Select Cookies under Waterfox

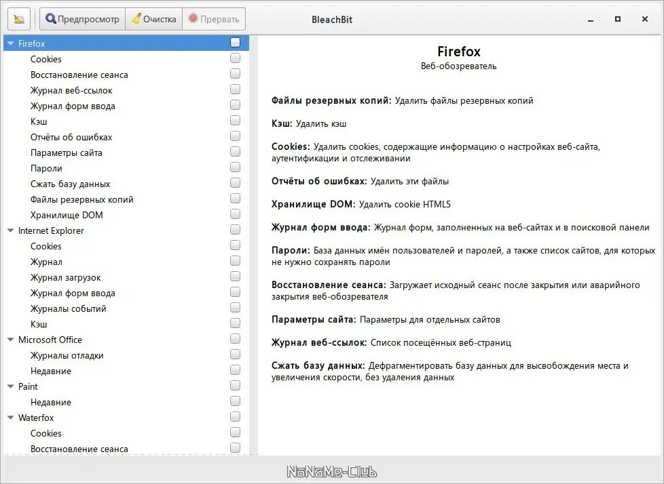point(126,433)
